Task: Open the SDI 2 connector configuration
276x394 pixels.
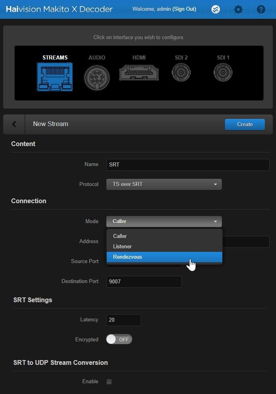Action: pos(181,73)
